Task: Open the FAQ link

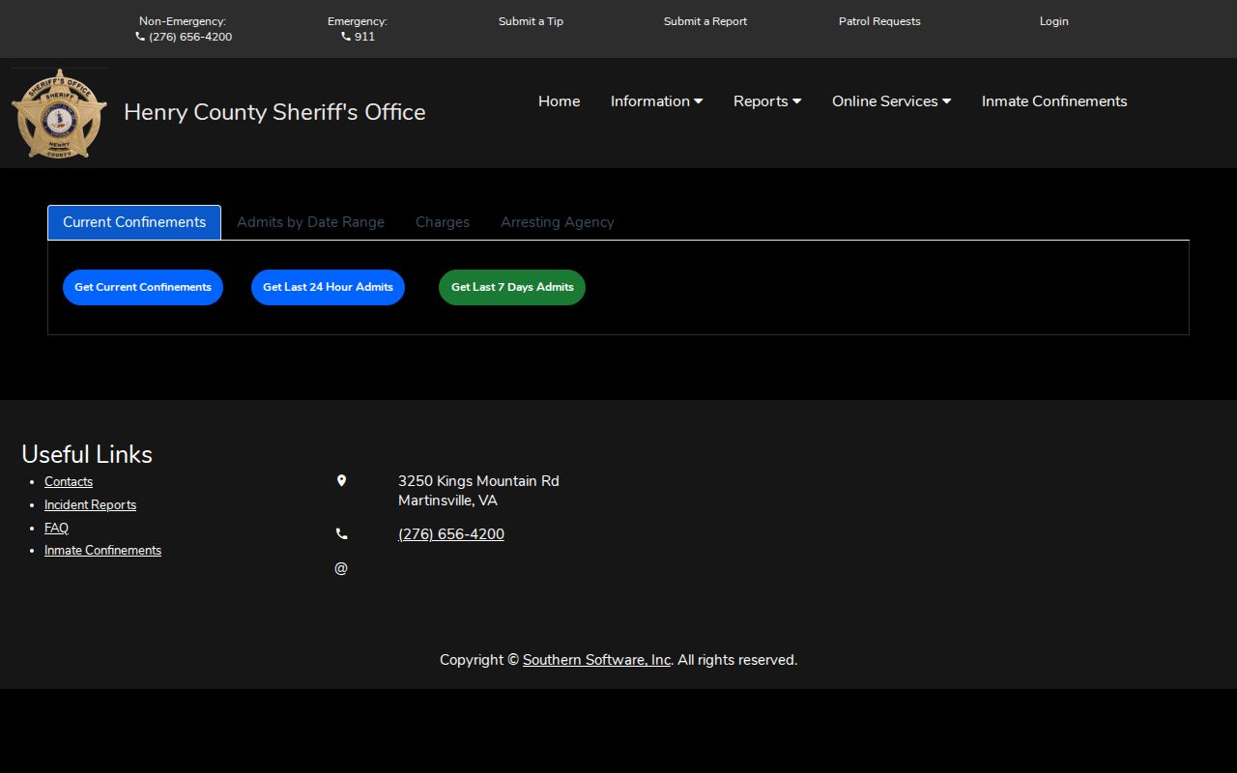Action: 56,528
